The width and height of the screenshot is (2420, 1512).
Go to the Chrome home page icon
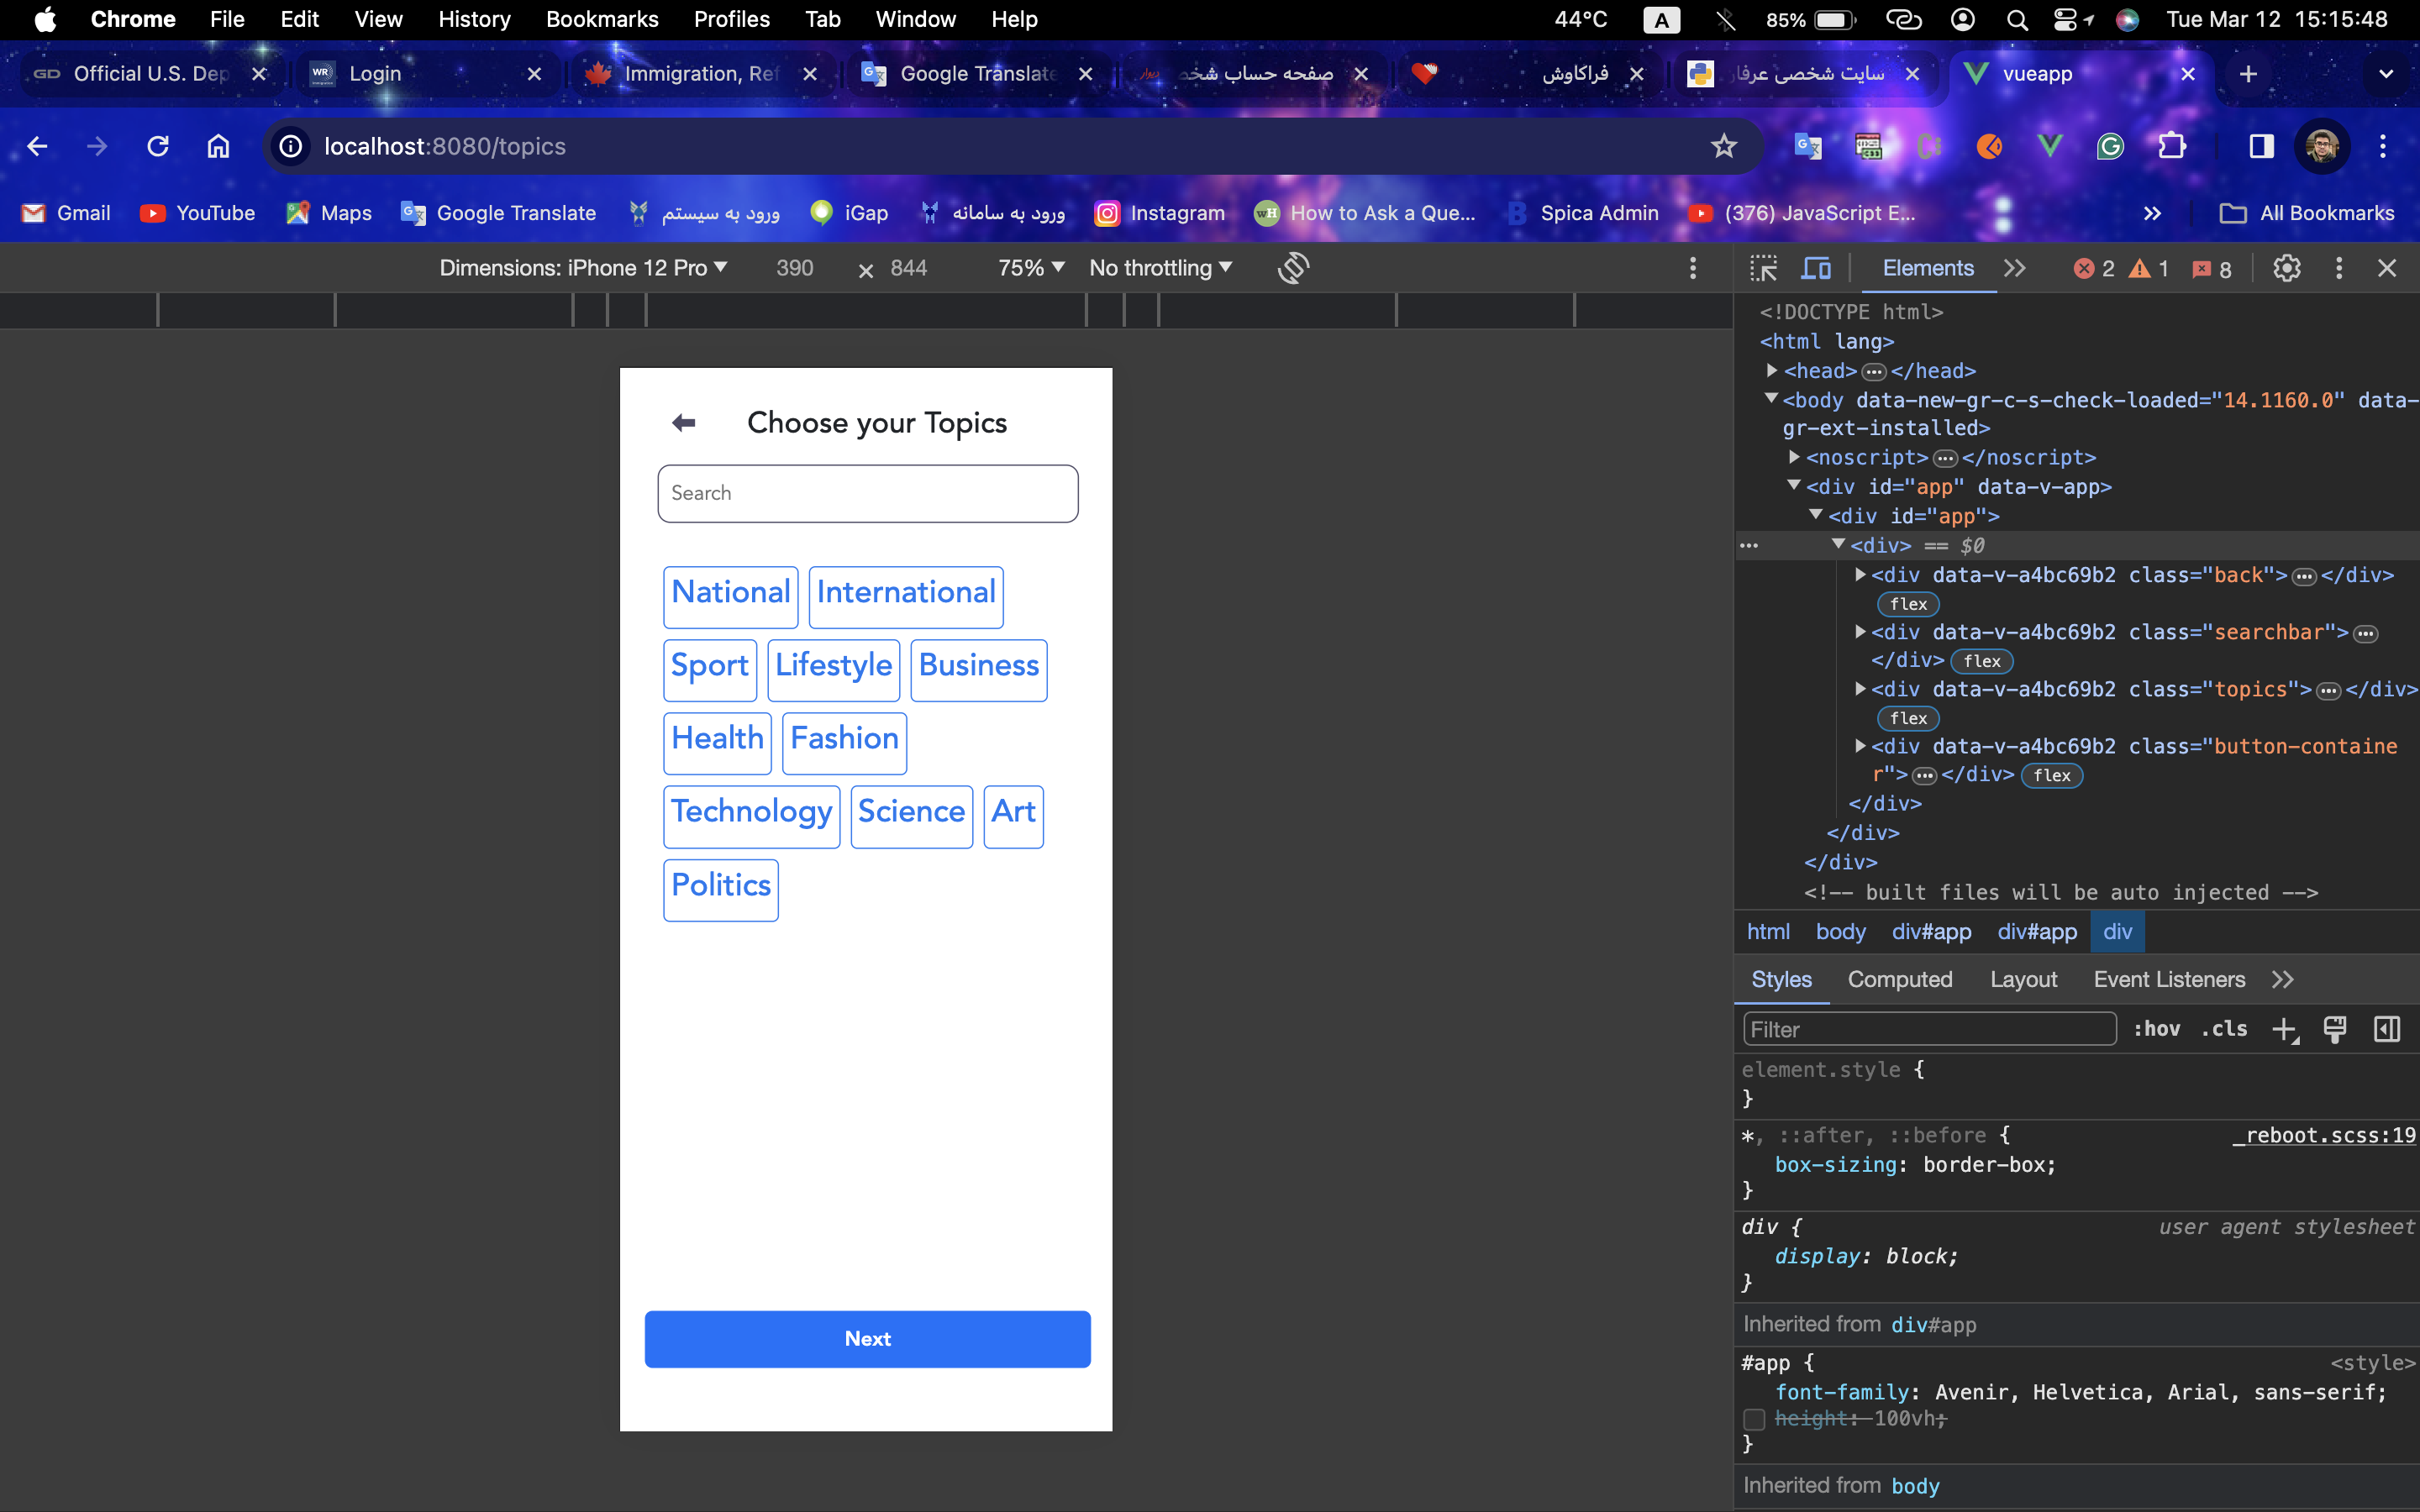click(218, 146)
